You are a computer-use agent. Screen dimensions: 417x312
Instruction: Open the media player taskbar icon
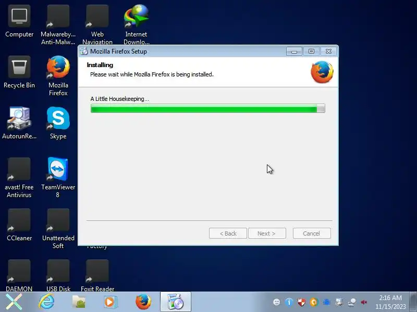110,302
